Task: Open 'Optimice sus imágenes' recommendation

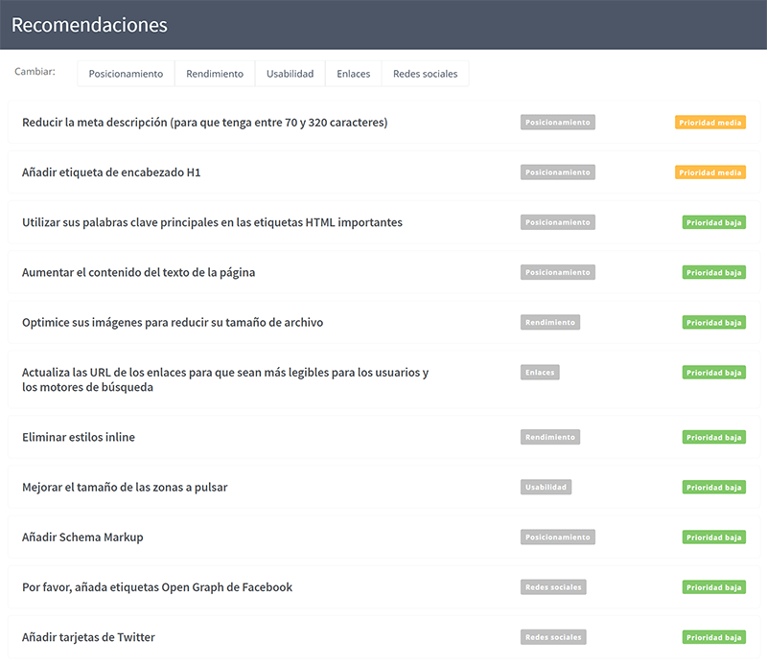Action: 173,322
